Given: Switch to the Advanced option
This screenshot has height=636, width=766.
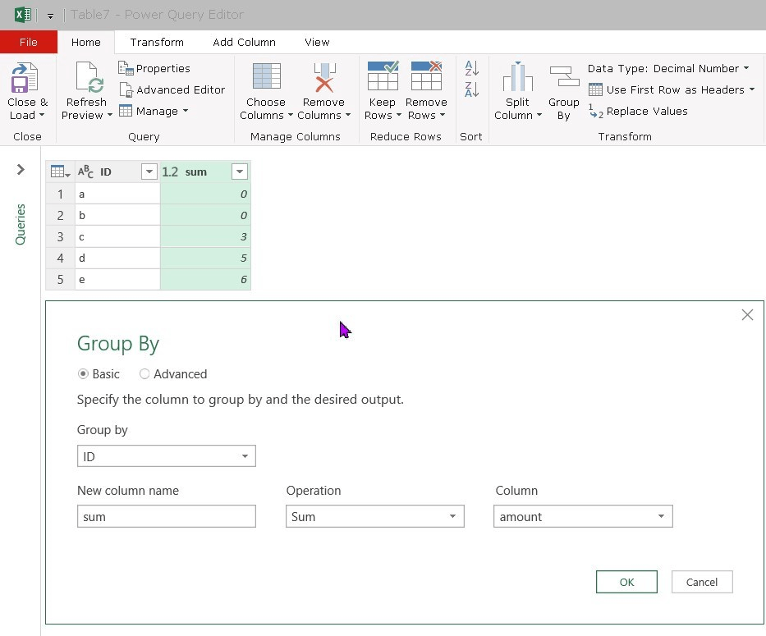Looking at the screenshot, I should click(144, 373).
